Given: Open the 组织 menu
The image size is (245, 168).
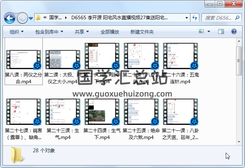Looking at the screenshot, I should [x=16, y=32].
